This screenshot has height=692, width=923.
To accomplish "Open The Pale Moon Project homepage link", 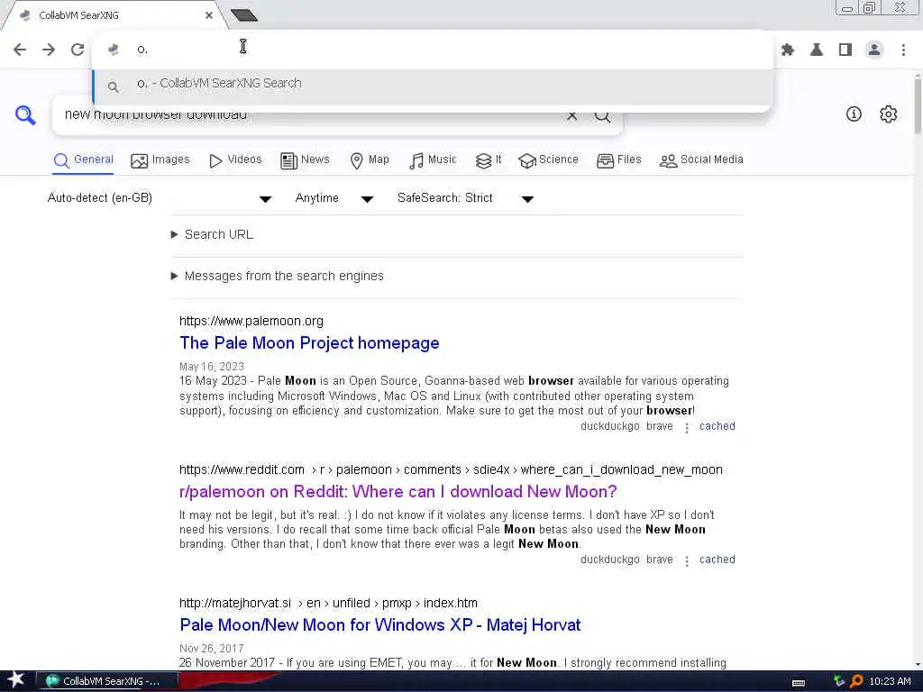I will point(310,343).
